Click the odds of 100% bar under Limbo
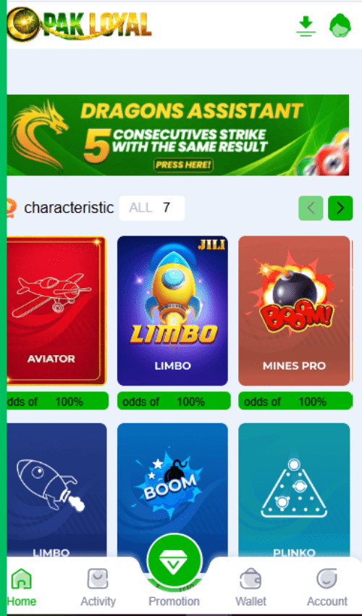 (174, 401)
